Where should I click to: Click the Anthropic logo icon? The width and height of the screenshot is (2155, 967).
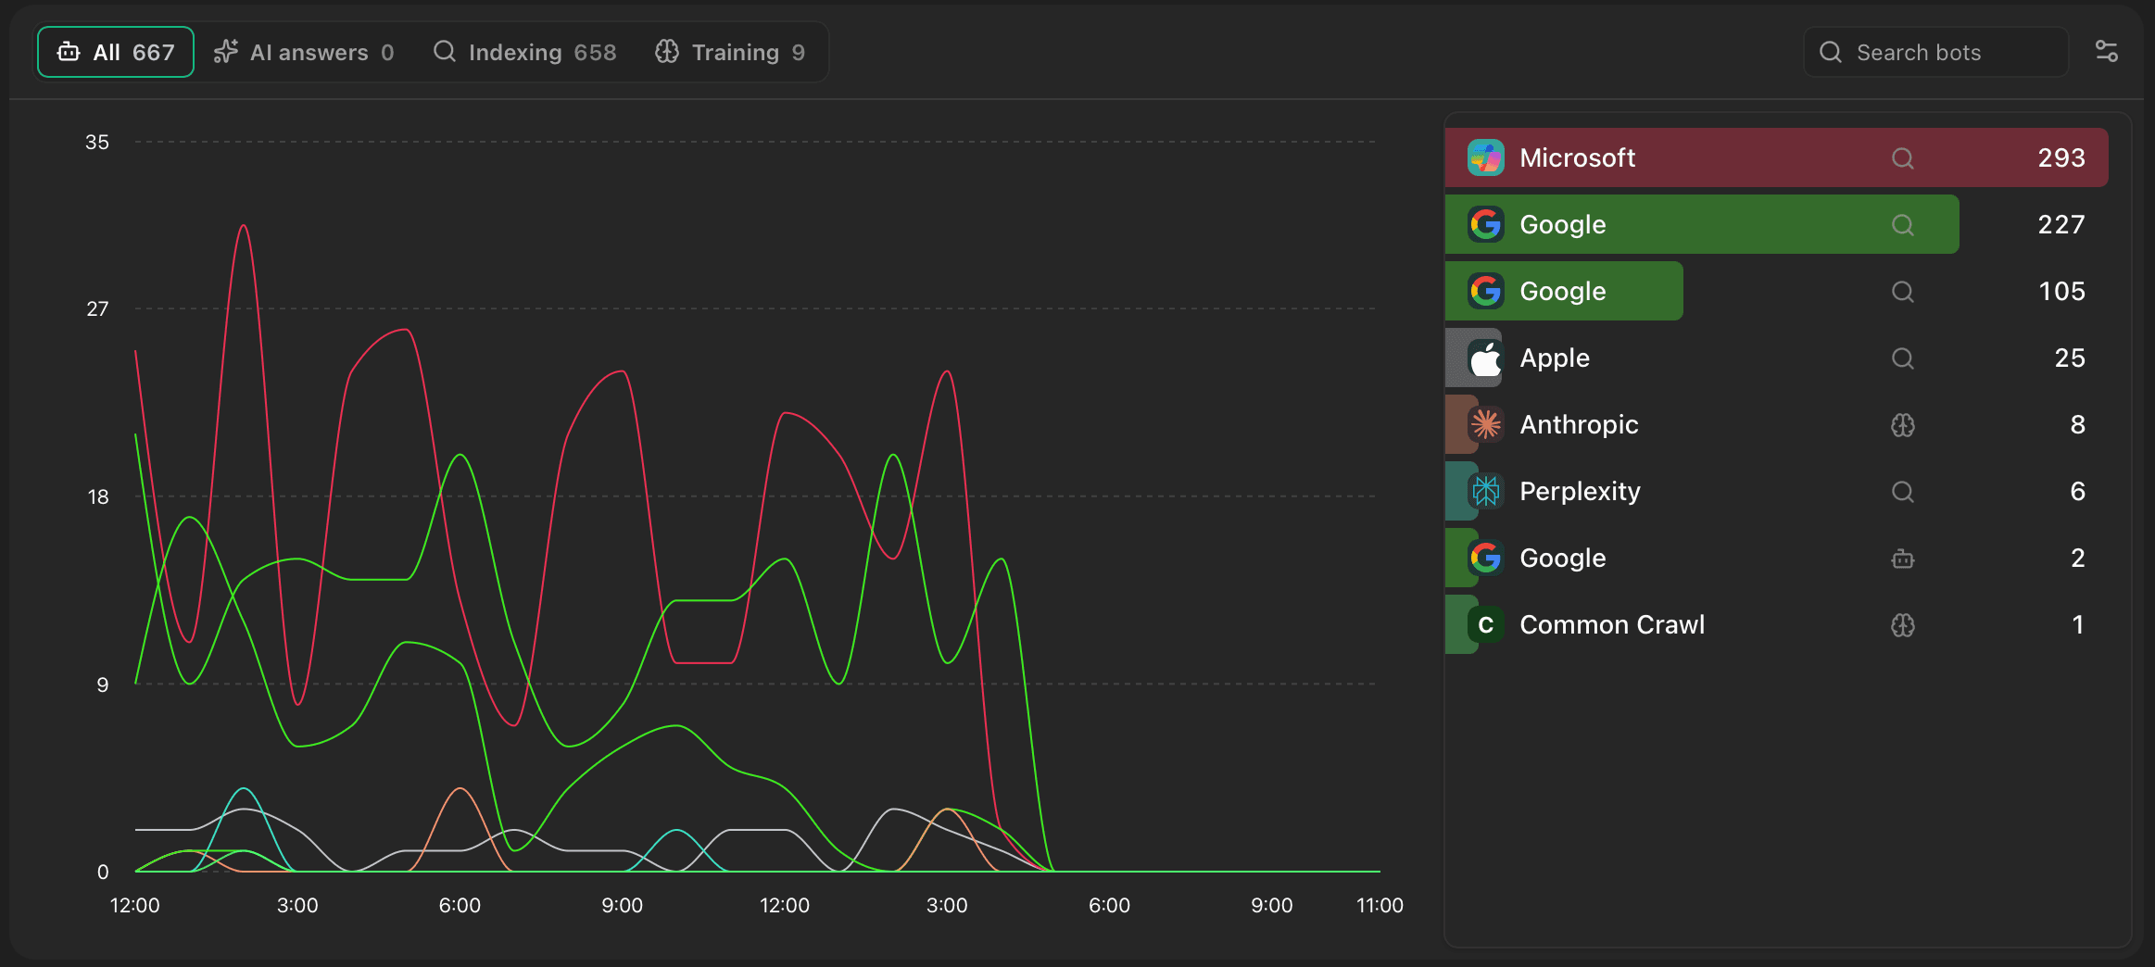[x=1486, y=424]
